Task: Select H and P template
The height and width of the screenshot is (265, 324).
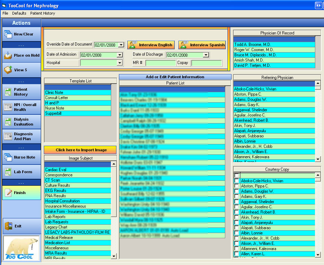Action: (x=78, y=103)
